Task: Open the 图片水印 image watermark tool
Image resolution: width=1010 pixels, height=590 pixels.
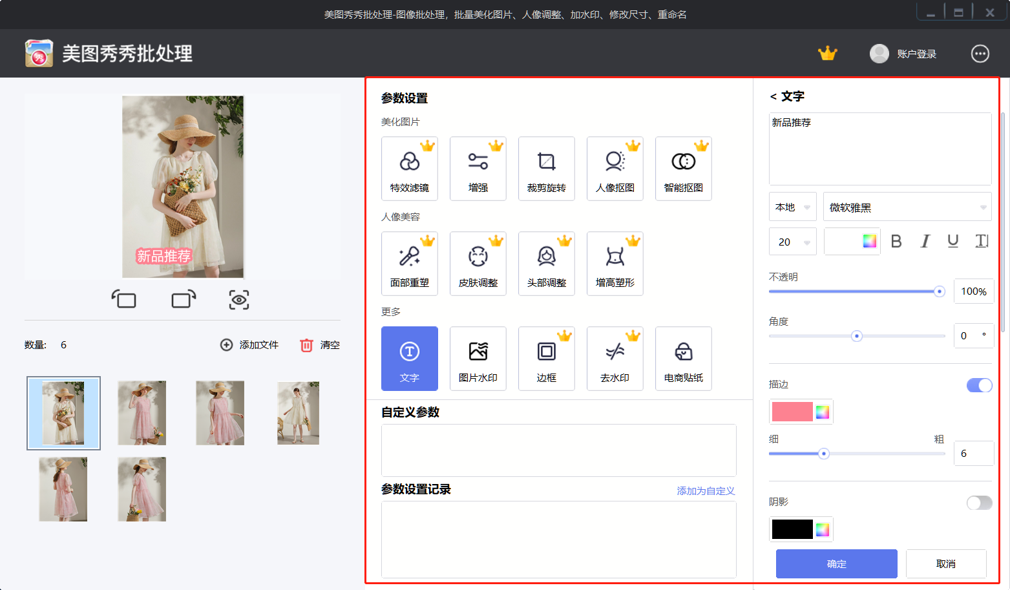Action: tap(478, 359)
